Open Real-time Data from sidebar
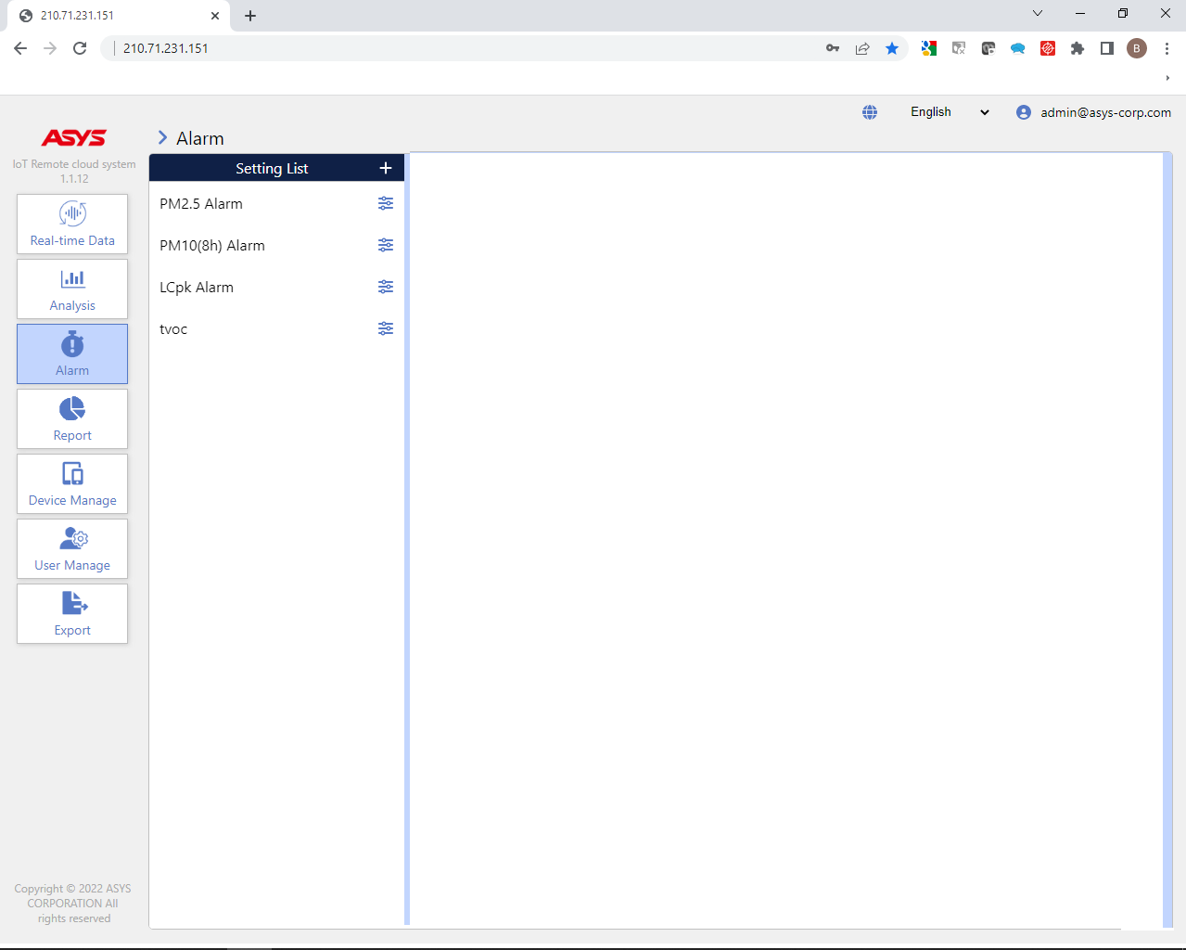This screenshot has height=950, width=1186. point(72,224)
